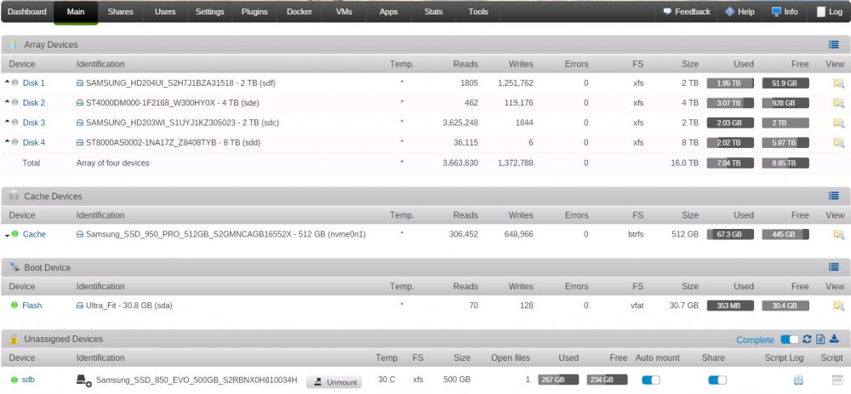Browse Disk 4 with its View icon
Image resolution: width=851 pixels, height=394 pixels.
838,143
